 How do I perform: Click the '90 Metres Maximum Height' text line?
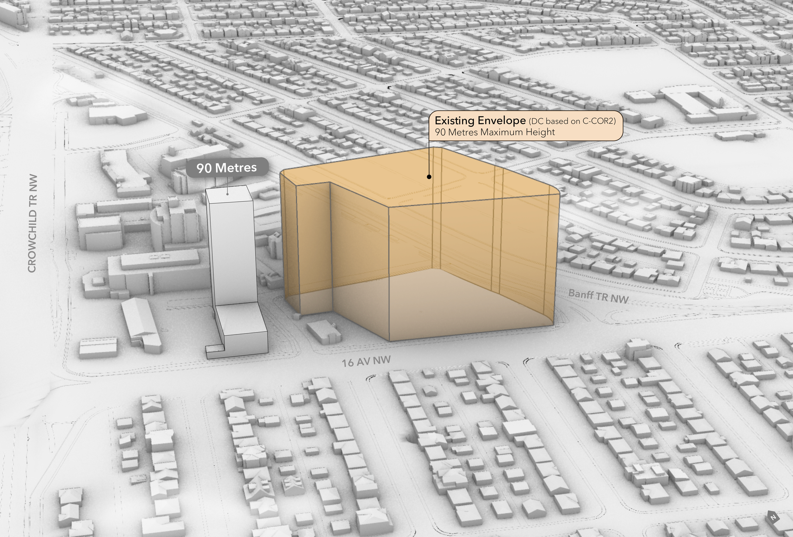coord(495,132)
